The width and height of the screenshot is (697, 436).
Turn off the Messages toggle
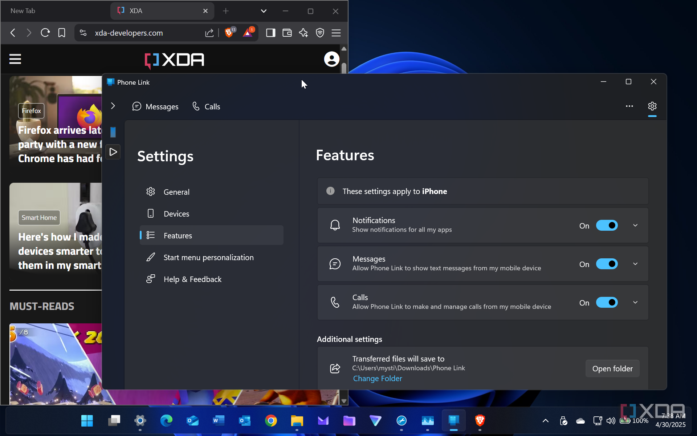(x=607, y=264)
